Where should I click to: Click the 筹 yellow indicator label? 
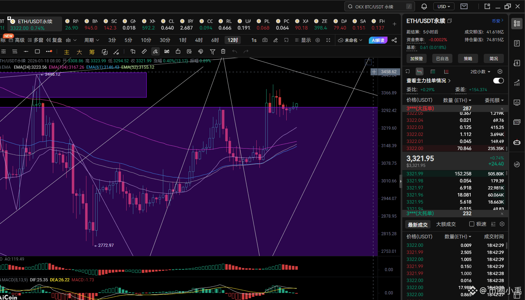pos(92,52)
